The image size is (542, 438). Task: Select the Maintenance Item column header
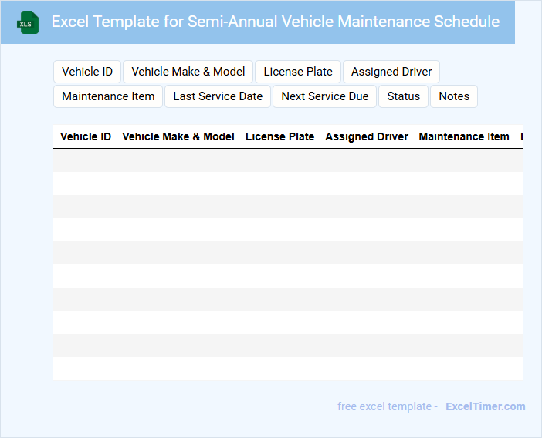[x=464, y=136]
